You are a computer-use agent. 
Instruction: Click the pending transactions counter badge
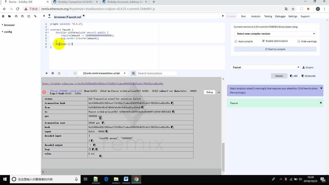click(x=59, y=73)
